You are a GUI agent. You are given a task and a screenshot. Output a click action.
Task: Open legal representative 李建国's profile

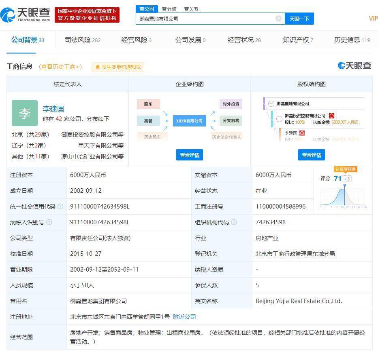pyautogui.click(x=53, y=109)
